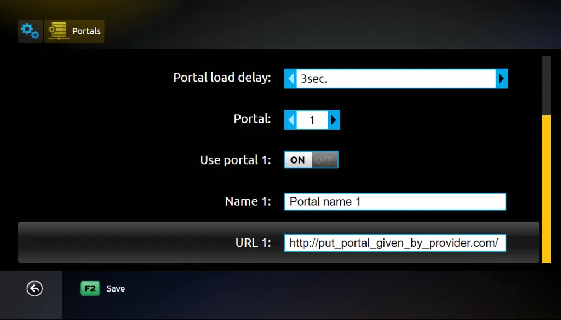Decrease portal load delay with left arrow
561x320 pixels.
coord(291,78)
